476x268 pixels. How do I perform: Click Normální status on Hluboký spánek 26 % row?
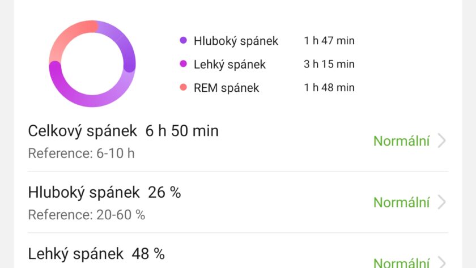[x=401, y=202]
